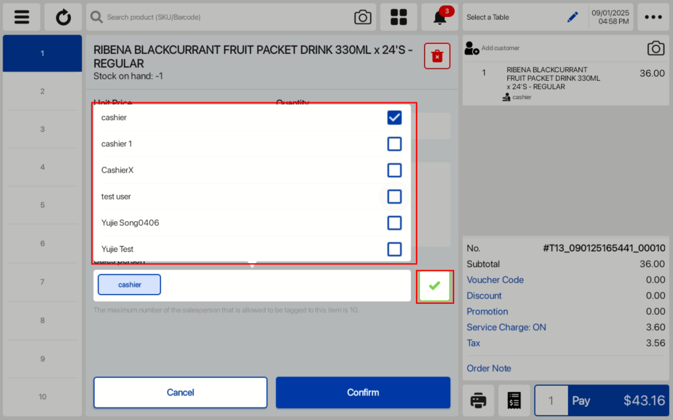Screen dimensions: 673x420
Task: Click the search magnifier icon
Action: pyautogui.click(x=97, y=17)
